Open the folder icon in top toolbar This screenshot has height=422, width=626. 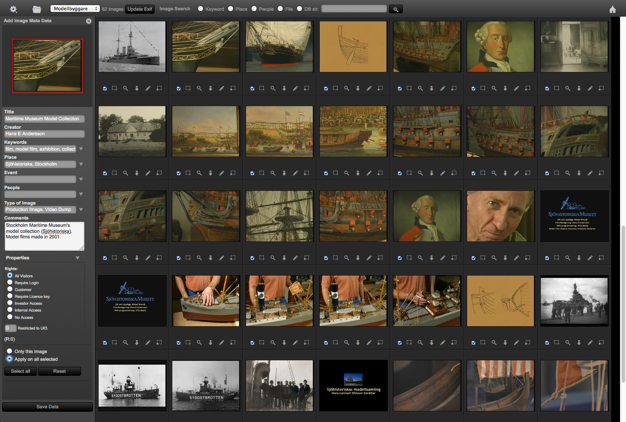tap(37, 9)
